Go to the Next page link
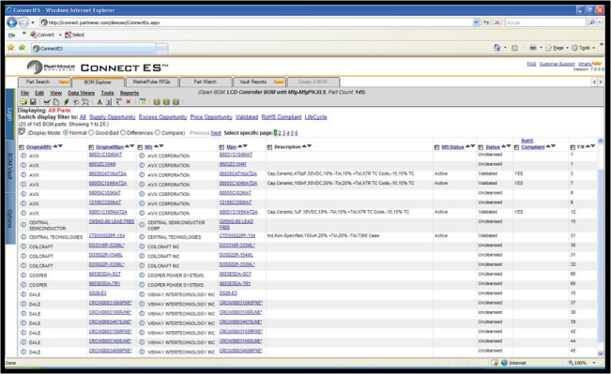The height and width of the screenshot is (374, 611). click(216, 133)
